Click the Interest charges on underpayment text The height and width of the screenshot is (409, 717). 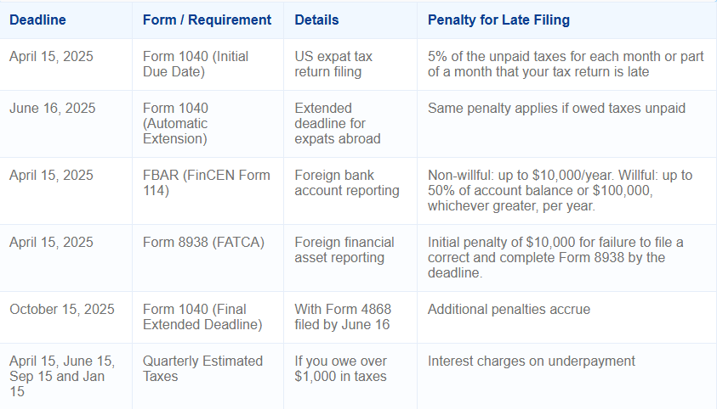[532, 361]
